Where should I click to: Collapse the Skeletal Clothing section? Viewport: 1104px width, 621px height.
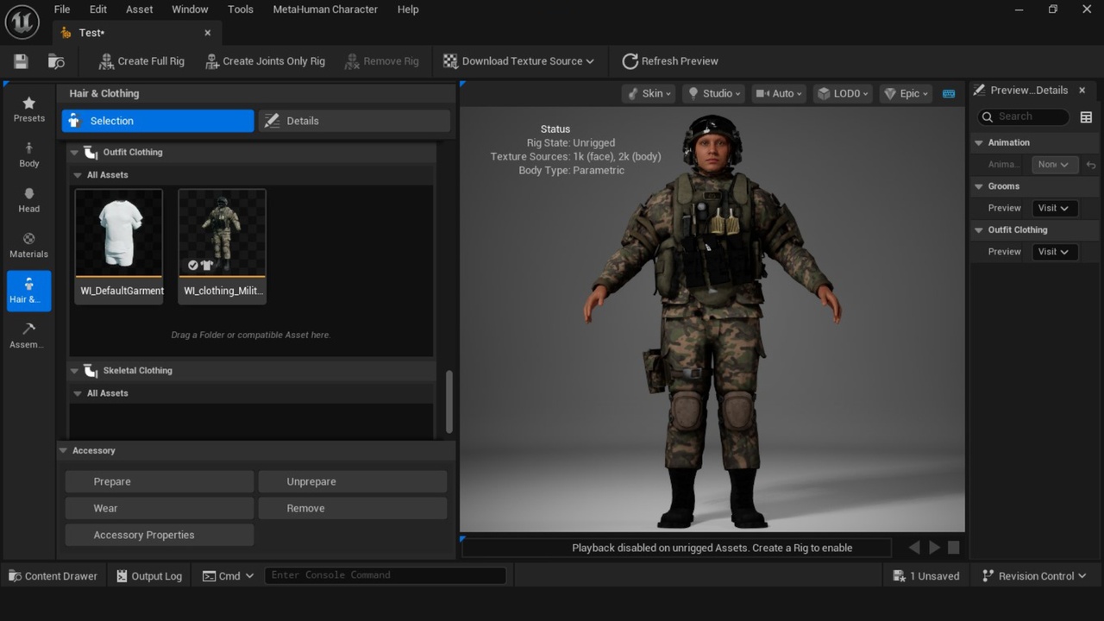point(74,371)
